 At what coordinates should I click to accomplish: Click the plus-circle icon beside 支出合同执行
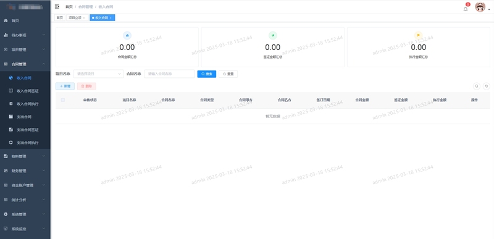pyautogui.click(x=10, y=142)
